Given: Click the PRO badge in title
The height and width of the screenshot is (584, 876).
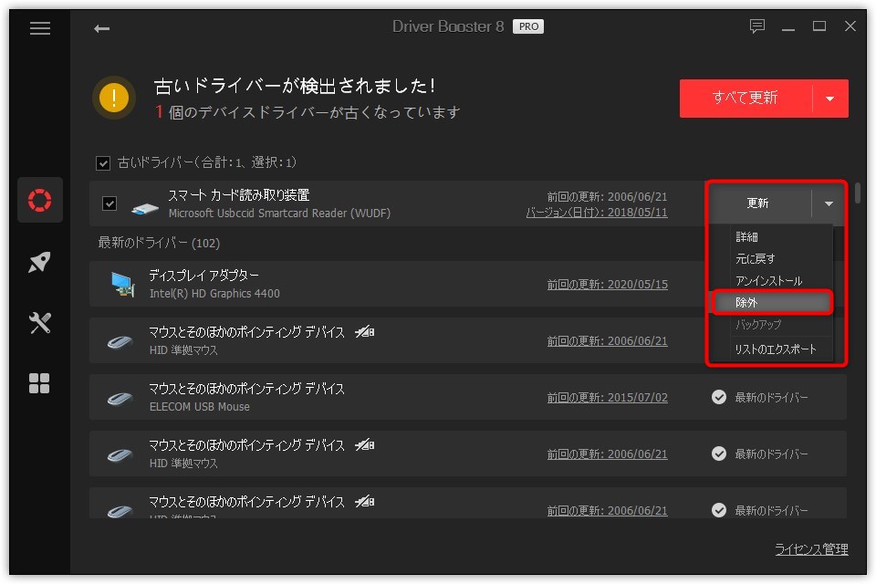Looking at the screenshot, I should point(528,26).
